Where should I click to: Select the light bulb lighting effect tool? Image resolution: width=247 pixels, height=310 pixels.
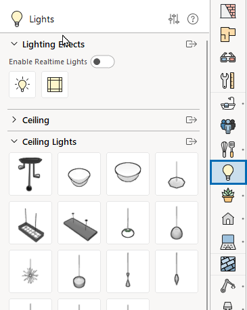click(22, 85)
